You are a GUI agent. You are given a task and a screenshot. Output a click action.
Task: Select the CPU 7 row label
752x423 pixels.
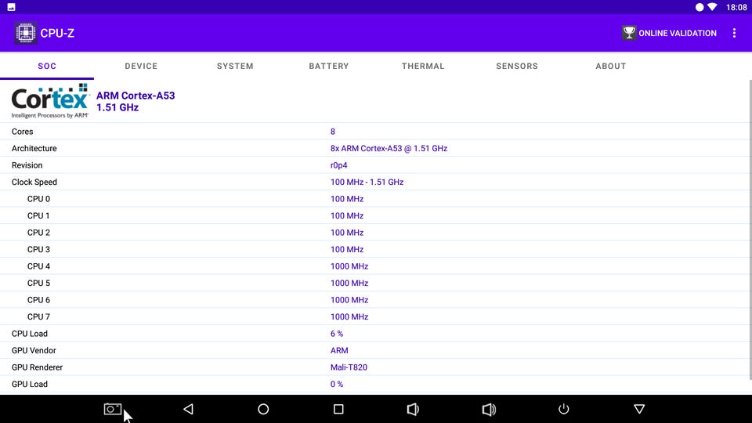[38, 316]
